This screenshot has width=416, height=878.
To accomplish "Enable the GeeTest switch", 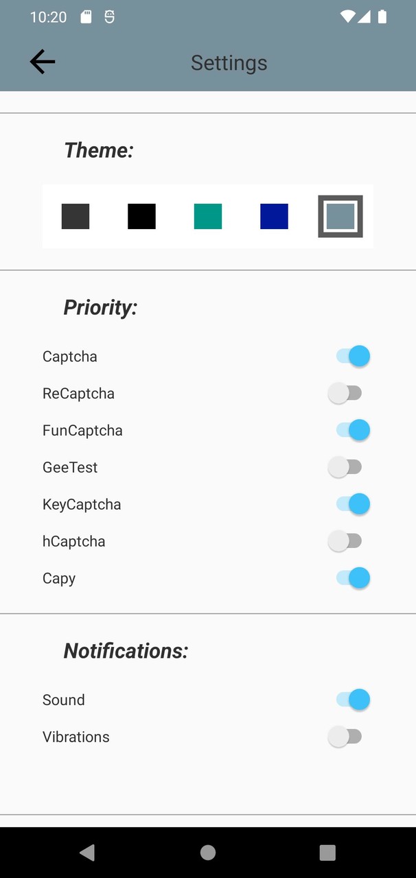I will pos(353,466).
